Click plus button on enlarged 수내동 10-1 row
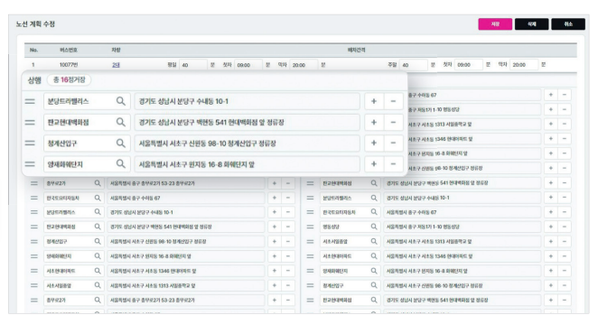This screenshot has width=607, height=334. 374,101
